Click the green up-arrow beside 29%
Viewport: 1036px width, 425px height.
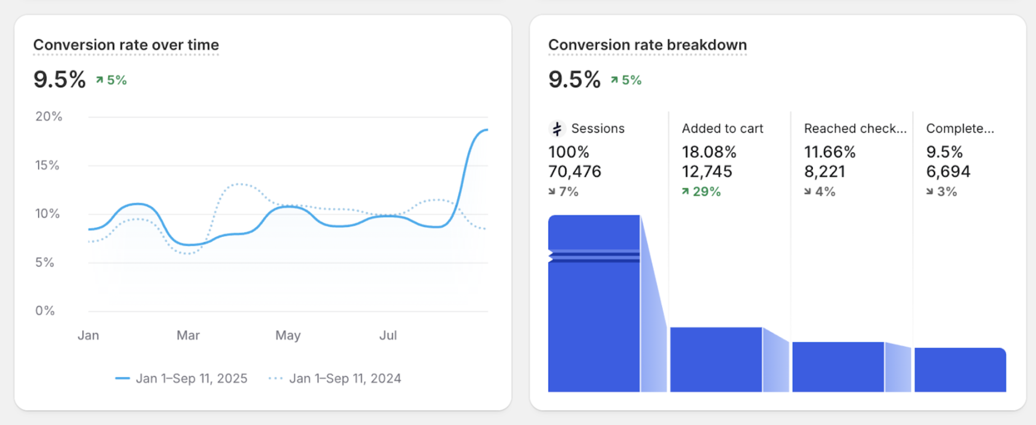coord(685,192)
